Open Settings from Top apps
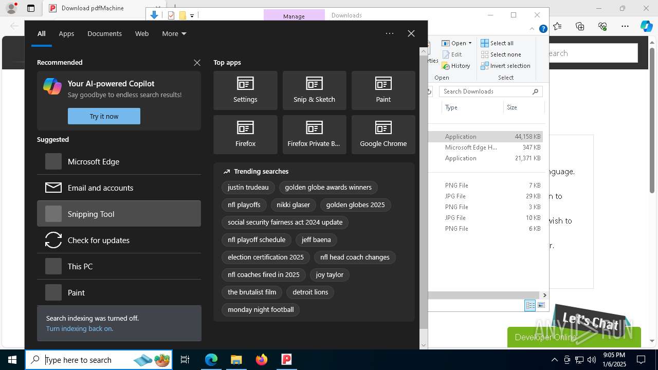658x370 pixels. [x=245, y=90]
